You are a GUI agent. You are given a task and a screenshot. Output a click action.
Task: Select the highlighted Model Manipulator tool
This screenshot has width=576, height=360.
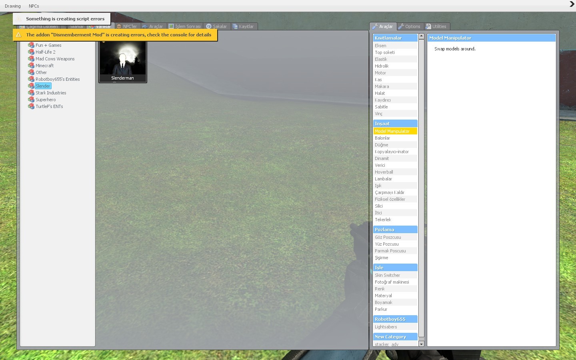[x=395, y=131]
